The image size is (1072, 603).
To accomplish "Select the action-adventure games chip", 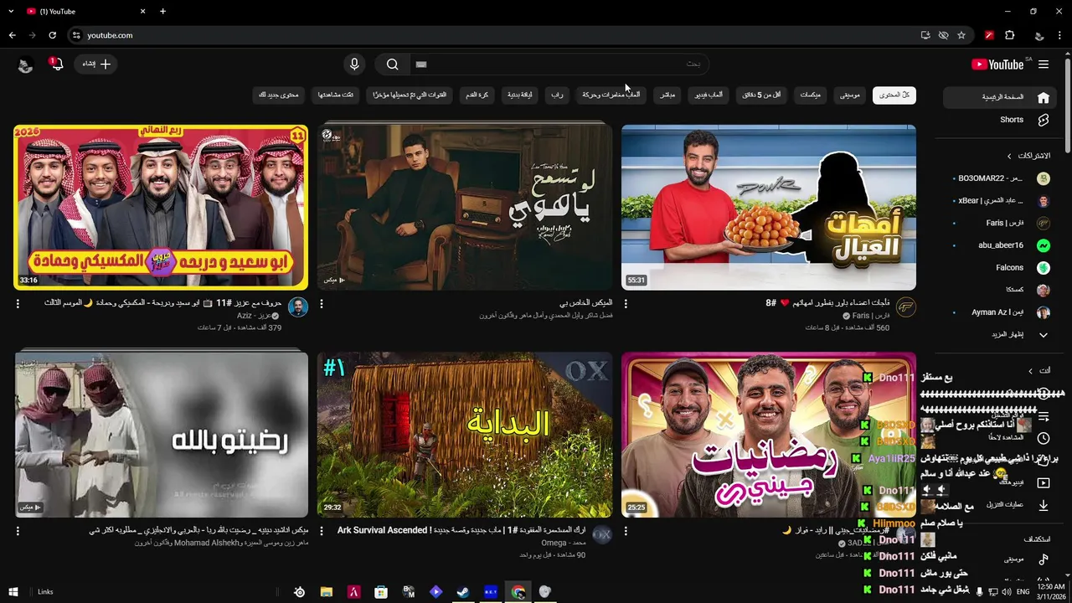I will coord(611,95).
